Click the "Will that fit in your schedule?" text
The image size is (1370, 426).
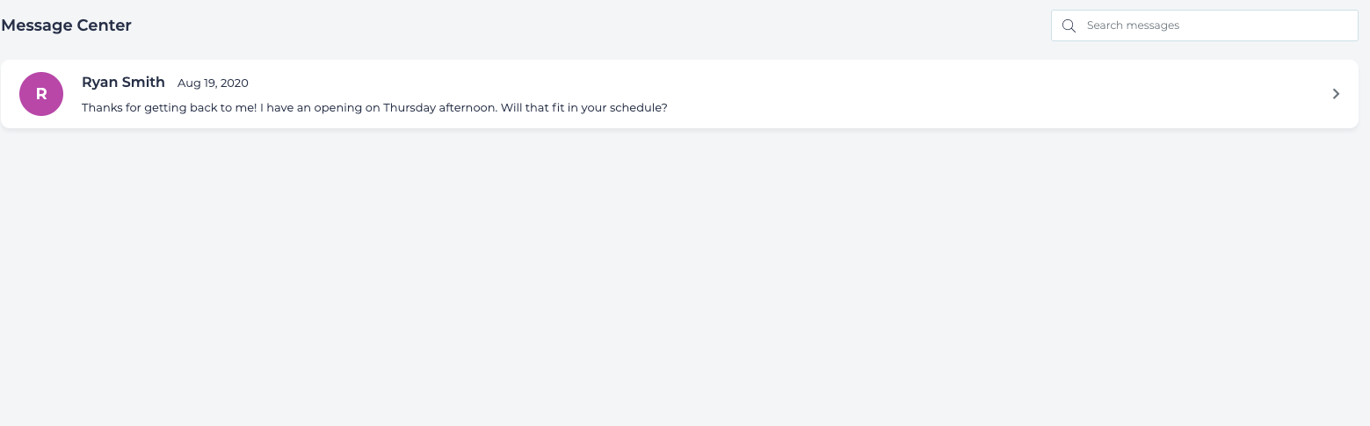[584, 108]
